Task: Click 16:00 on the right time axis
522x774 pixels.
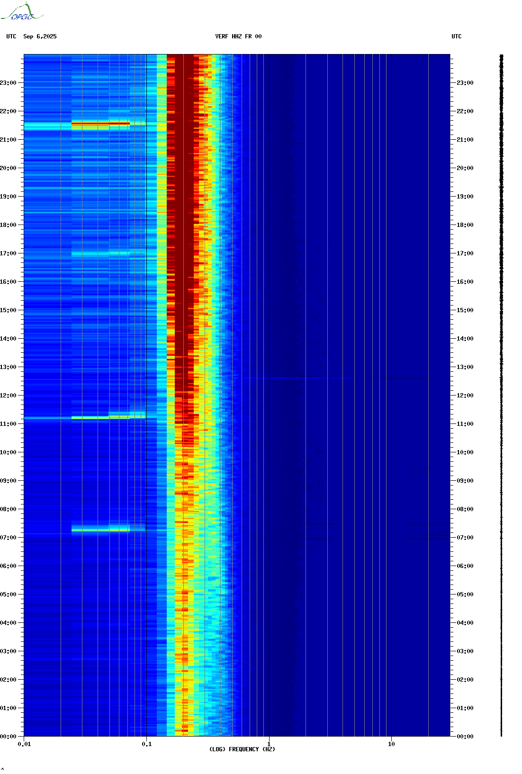Action: 465,282
